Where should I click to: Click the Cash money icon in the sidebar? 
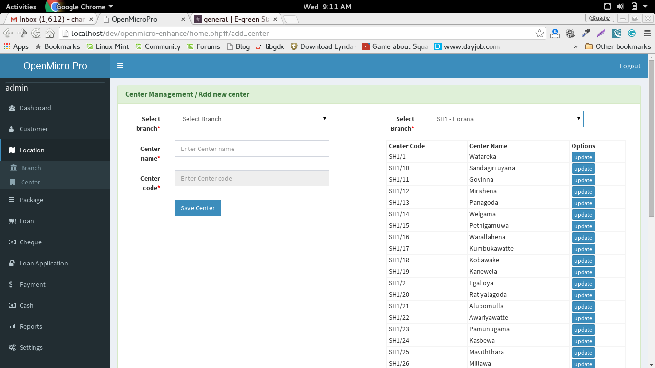point(12,305)
